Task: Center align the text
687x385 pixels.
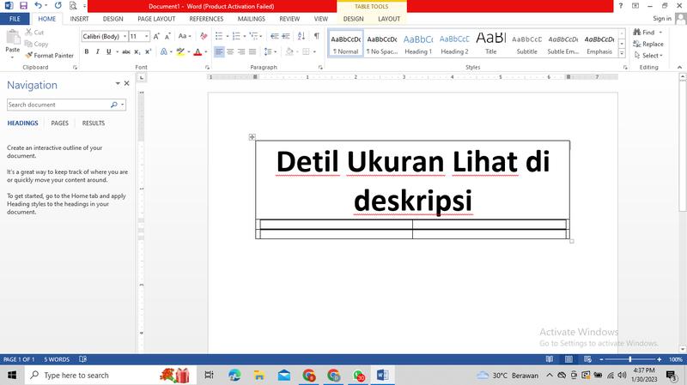Action: tap(230, 51)
